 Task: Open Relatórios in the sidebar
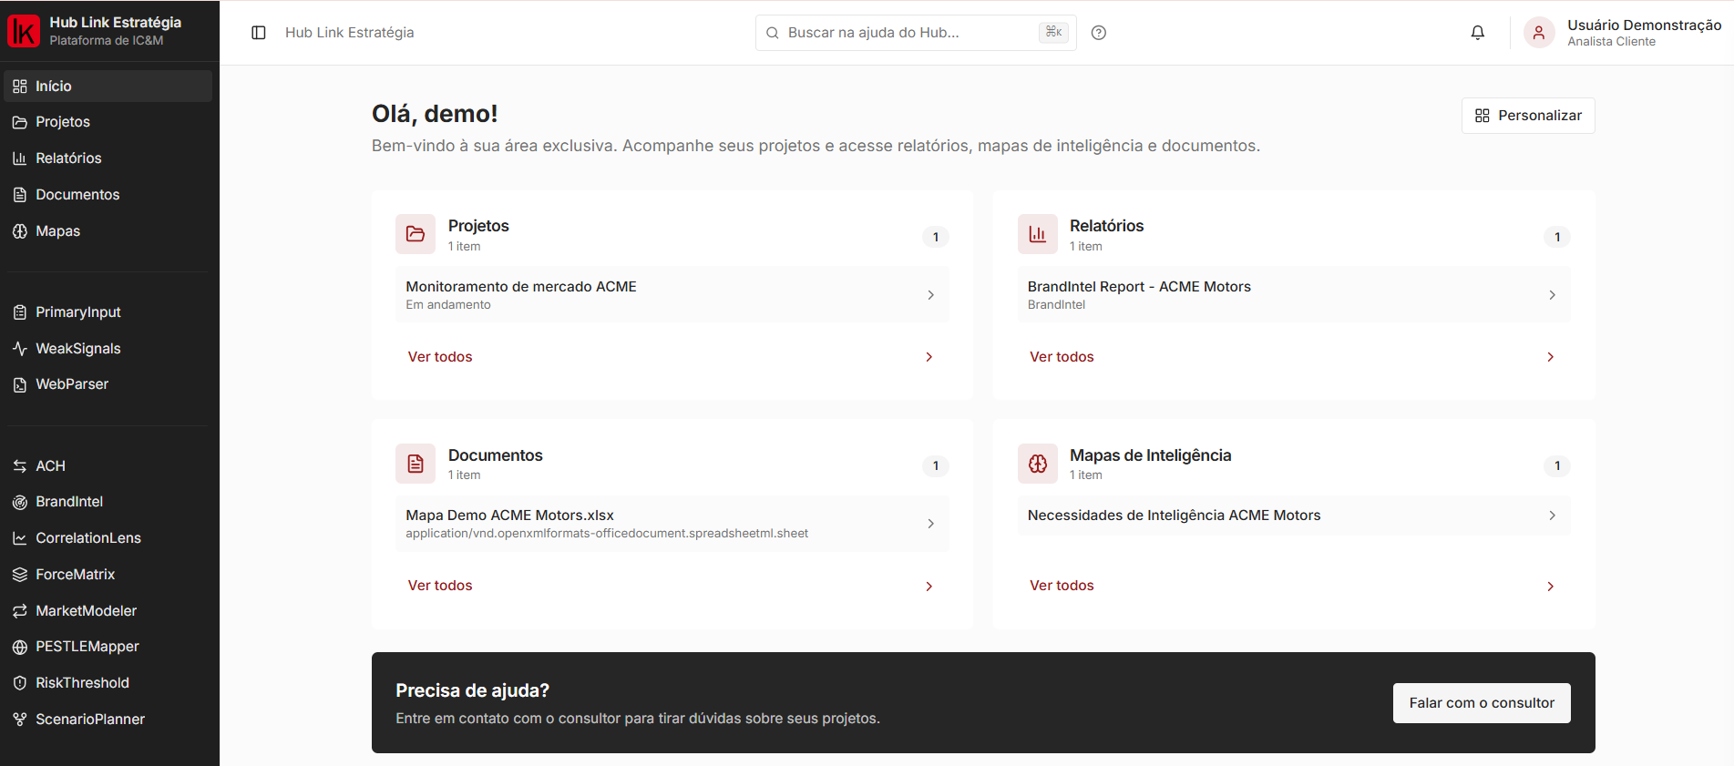point(108,158)
